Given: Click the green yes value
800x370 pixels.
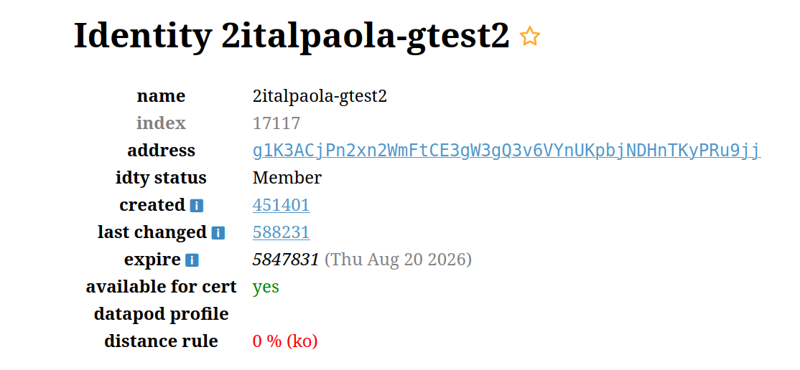Looking at the screenshot, I should [x=266, y=287].
